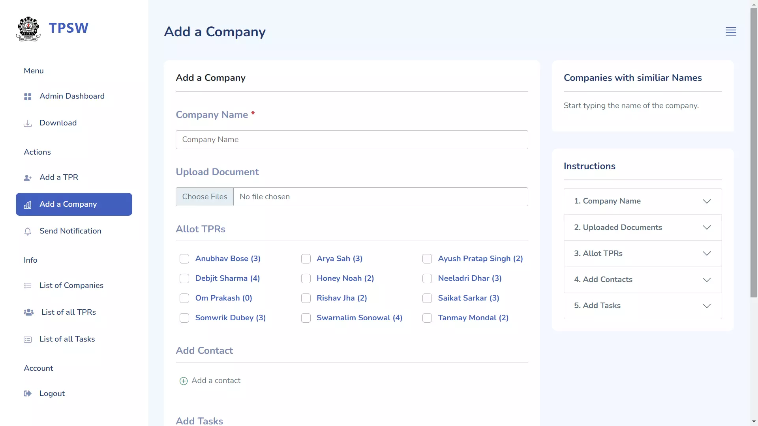Navigate to List of Companies
758x426 pixels.
[71, 285]
